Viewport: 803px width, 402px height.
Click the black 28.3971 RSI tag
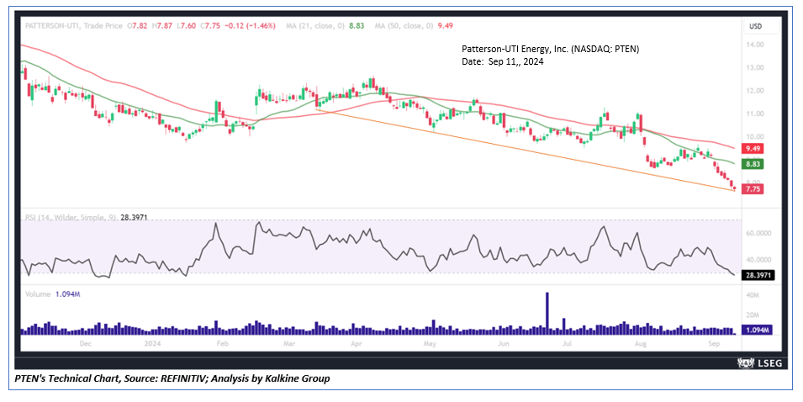coord(758,276)
